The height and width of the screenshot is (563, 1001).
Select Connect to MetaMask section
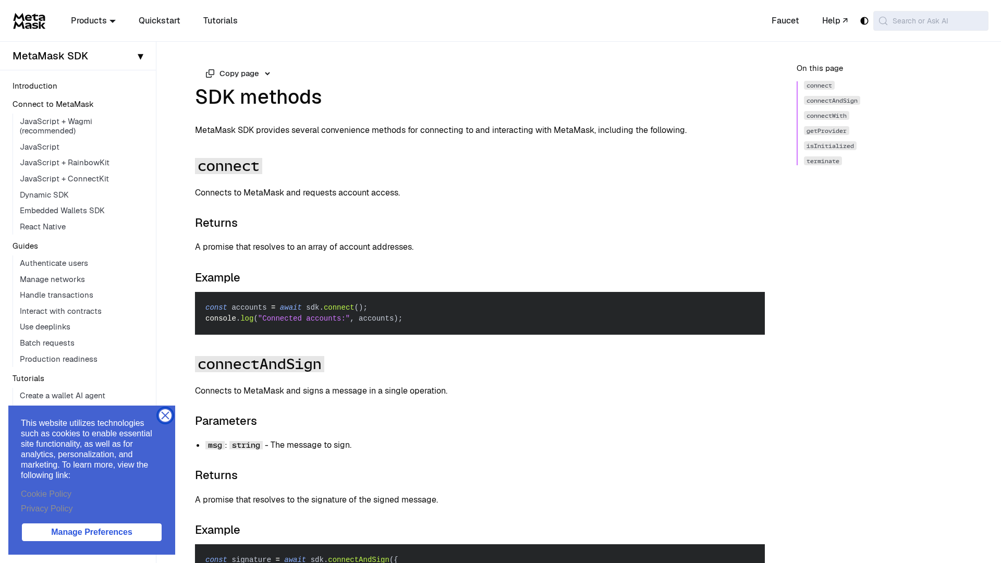(x=53, y=104)
